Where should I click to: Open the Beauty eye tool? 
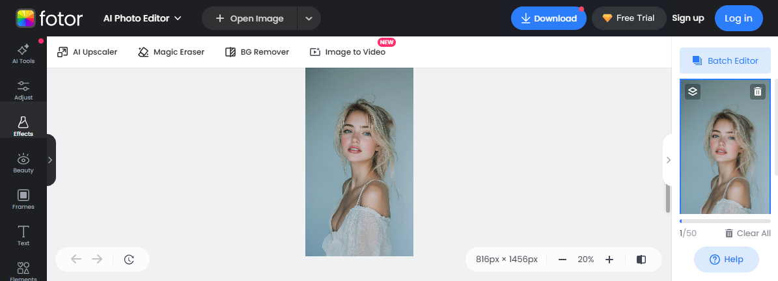tap(23, 163)
